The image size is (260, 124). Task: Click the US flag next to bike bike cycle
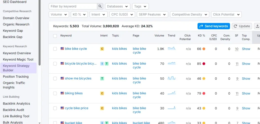click(x=62, y=49)
